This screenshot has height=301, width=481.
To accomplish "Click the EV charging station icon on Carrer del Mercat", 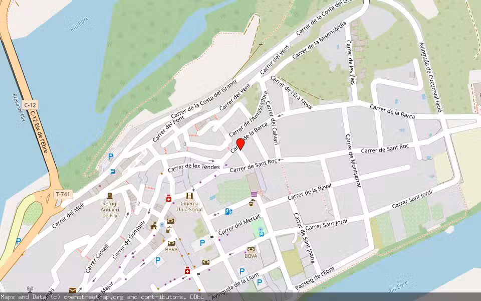I will 228,211.
